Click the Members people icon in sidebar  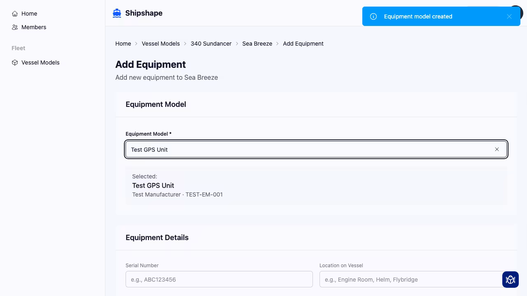point(15,27)
